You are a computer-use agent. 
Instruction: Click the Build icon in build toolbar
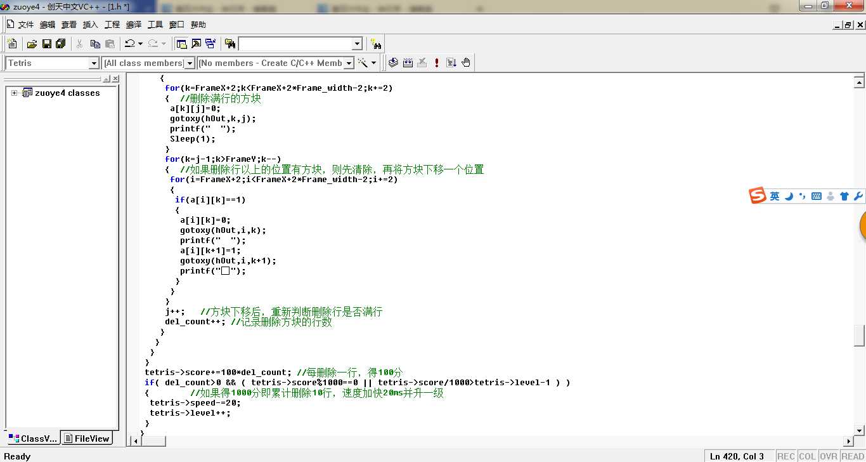(408, 63)
